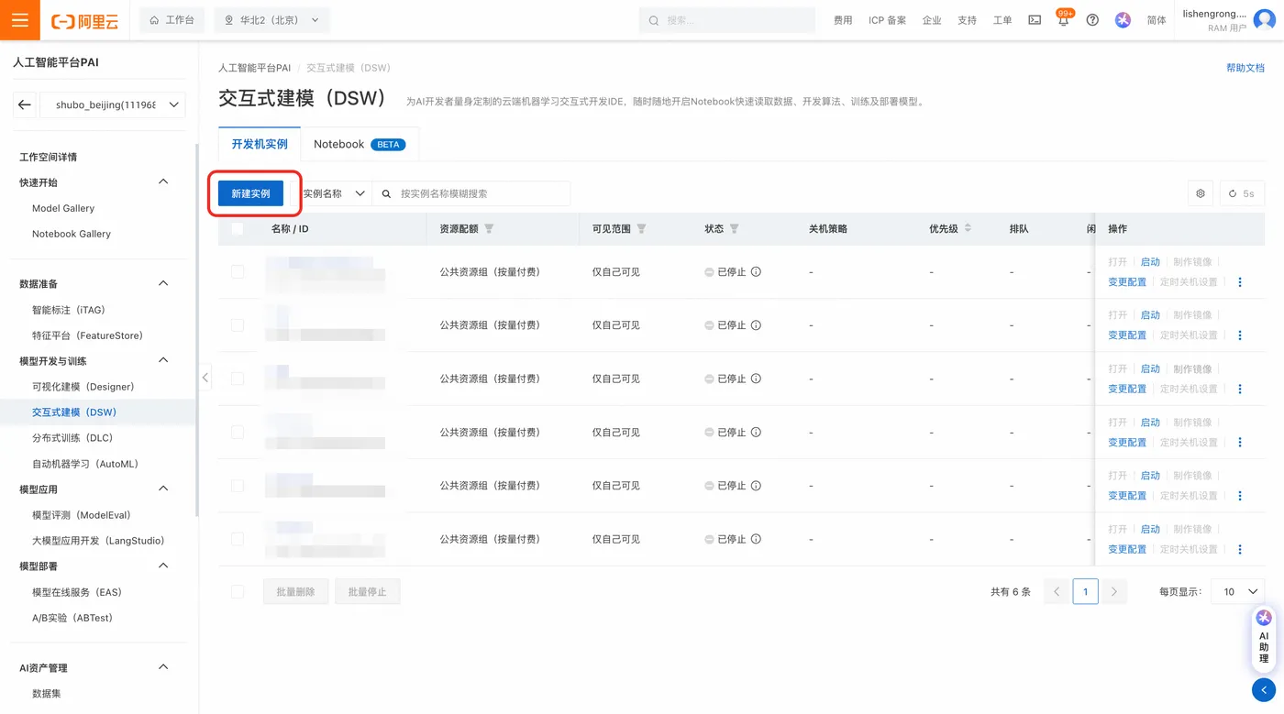The height and width of the screenshot is (714, 1284).
Task: Click the sidebar vertical scrollbar
Action: point(196,330)
